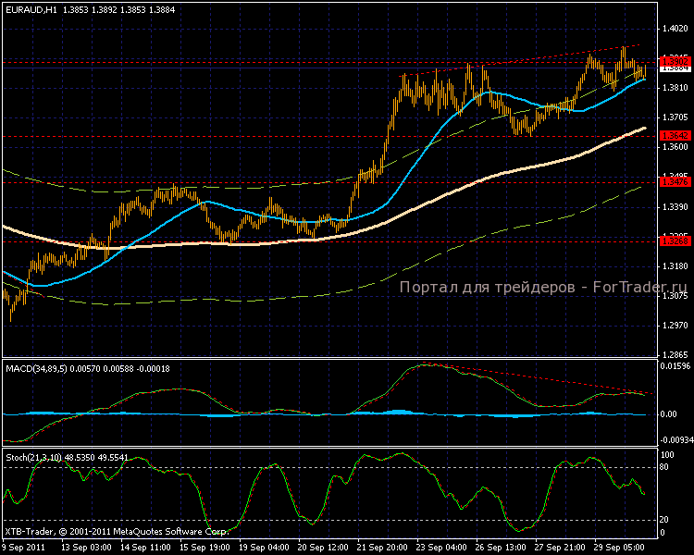Click the EURAUD,H1 chart symbol title

[31, 10]
